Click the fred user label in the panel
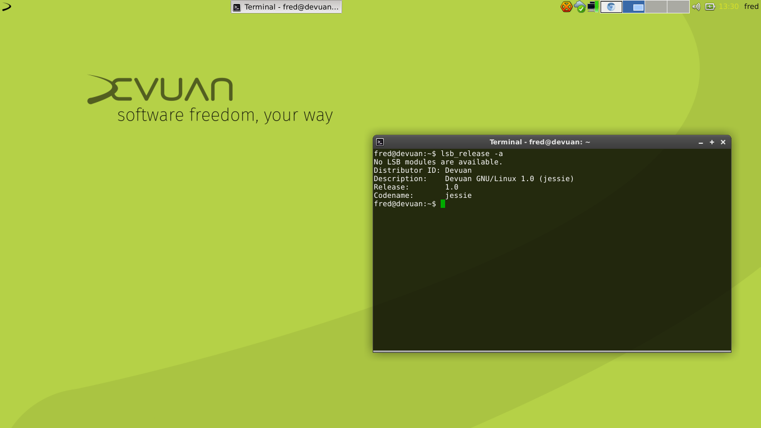761x428 pixels. click(x=751, y=7)
